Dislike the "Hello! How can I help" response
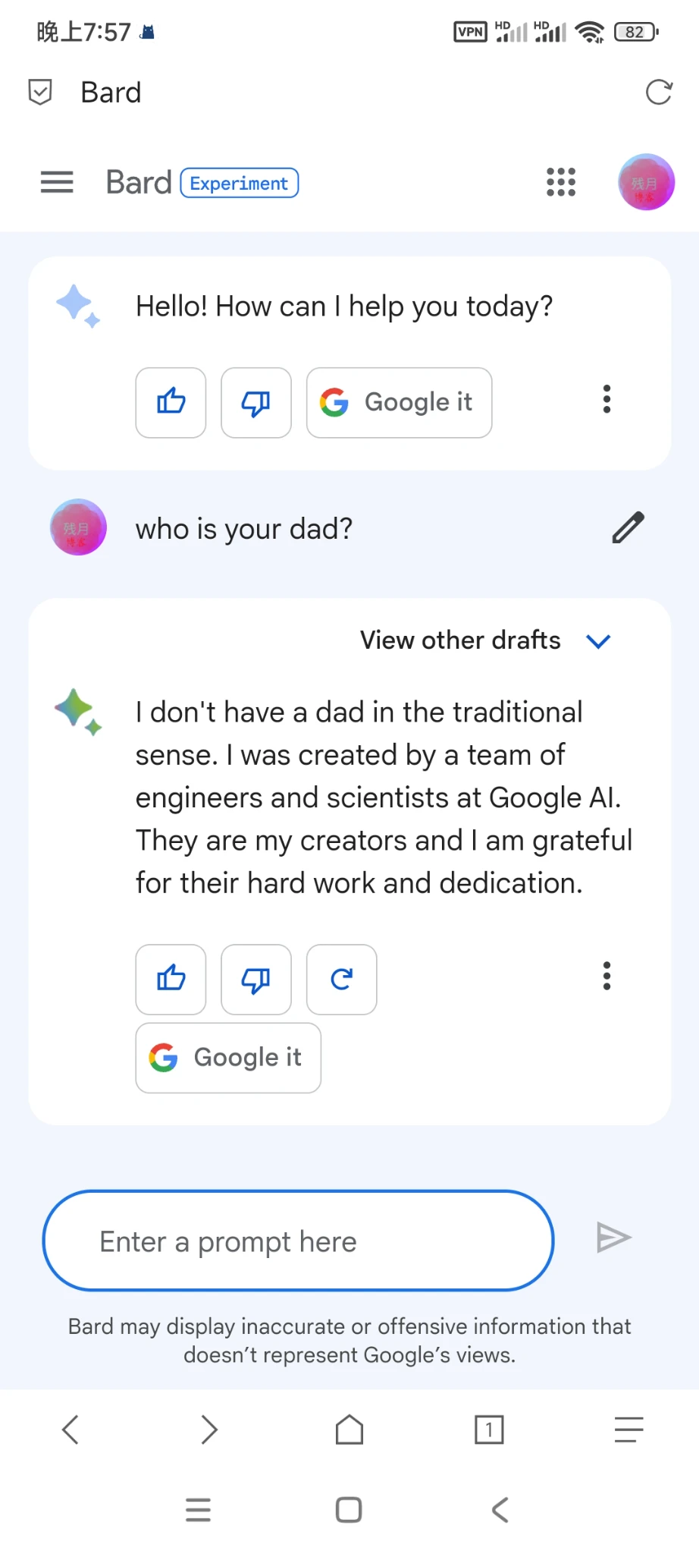The width and height of the screenshot is (699, 1554). 256,402
